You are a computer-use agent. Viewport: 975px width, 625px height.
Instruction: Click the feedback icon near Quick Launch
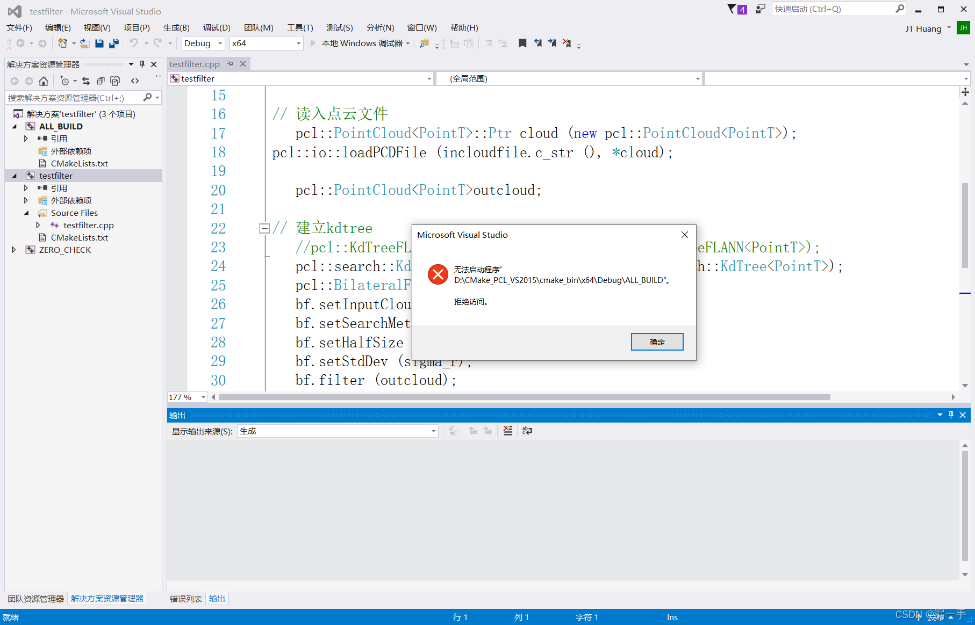(760, 9)
